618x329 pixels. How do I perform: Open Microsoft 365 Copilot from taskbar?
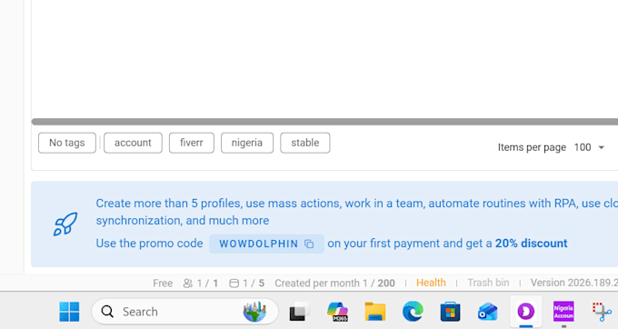point(337,312)
